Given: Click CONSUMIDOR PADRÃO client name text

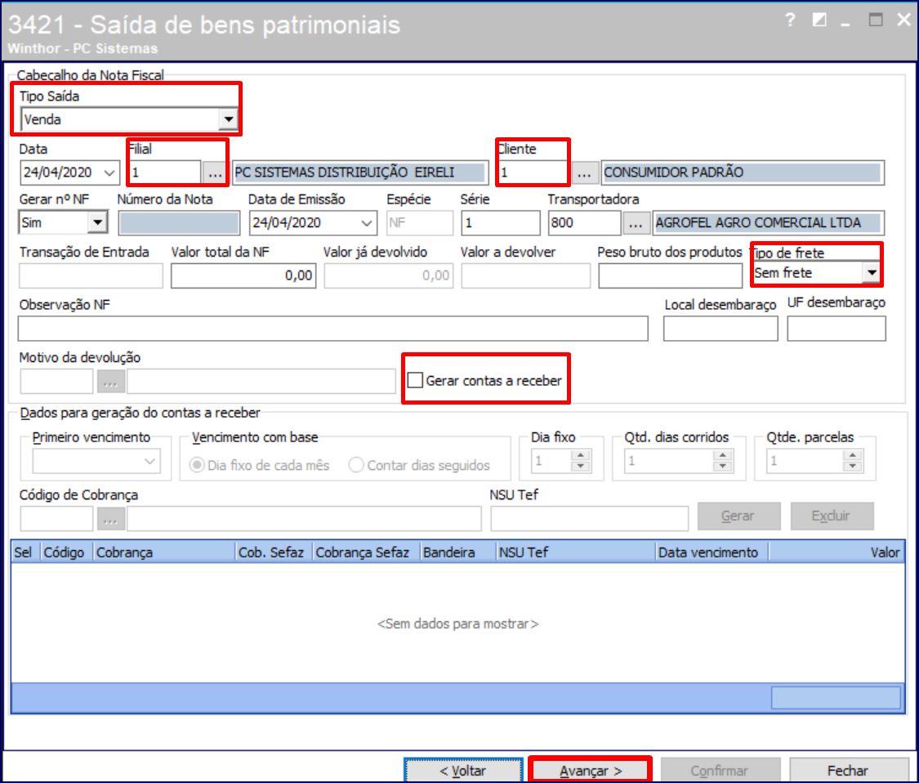Looking at the screenshot, I should (673, 172).
